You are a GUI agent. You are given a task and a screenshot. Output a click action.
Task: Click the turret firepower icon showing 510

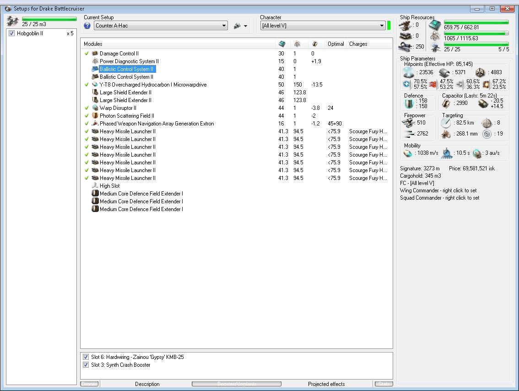click(408, 123)
